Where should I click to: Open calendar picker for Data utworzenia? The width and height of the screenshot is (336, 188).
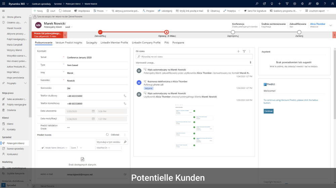tap(93, 111)
